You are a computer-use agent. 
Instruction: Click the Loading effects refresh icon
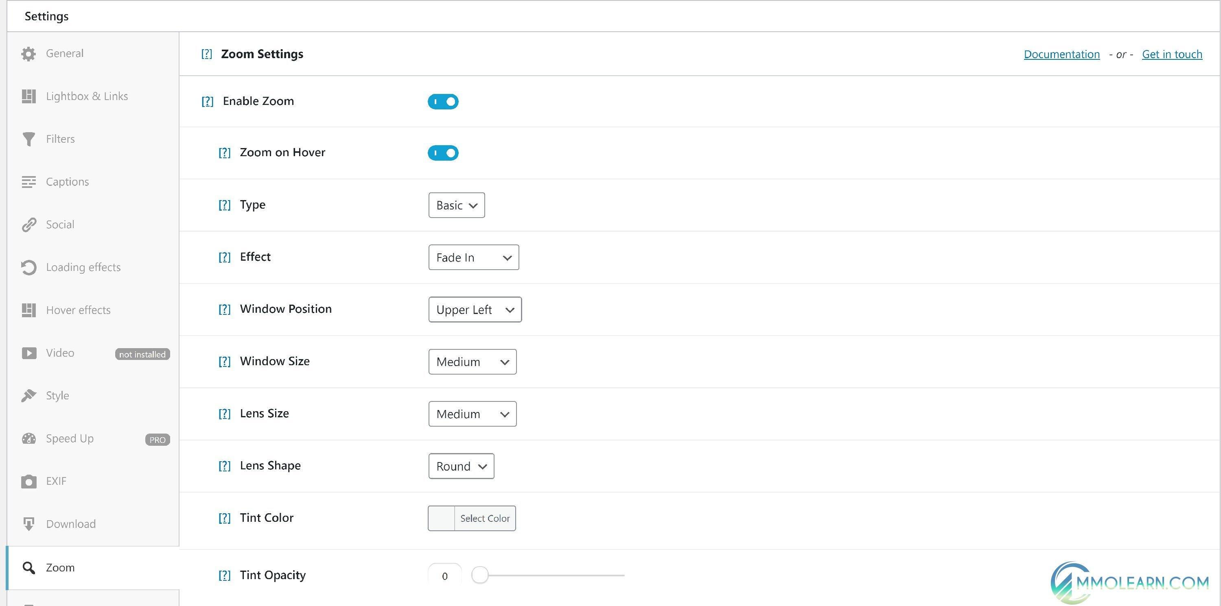(28, 267)
